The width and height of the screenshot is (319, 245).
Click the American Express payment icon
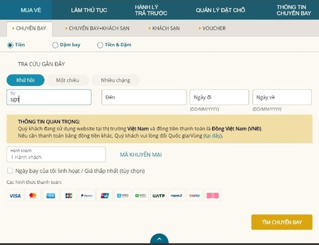51,195
